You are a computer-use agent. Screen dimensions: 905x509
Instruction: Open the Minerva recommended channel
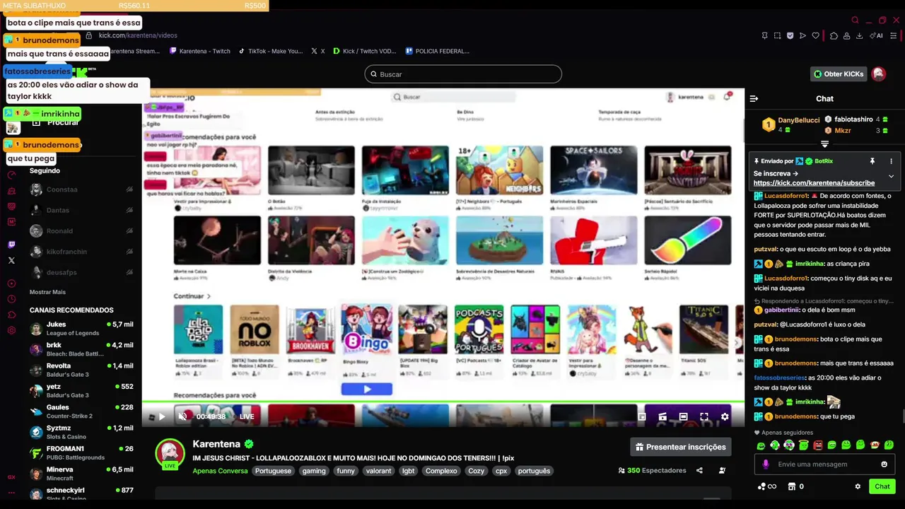click(83, 474)
